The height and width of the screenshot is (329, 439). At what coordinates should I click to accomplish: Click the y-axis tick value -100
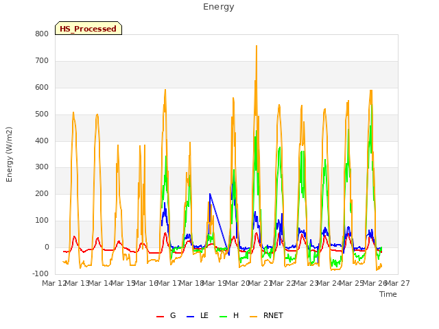(40, 273)
